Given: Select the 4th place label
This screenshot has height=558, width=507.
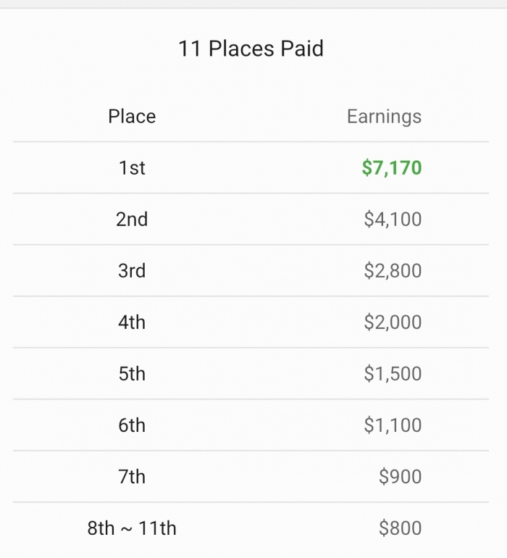Looking at the screenshot, I should pyautogui.click(x=132, y=322).
